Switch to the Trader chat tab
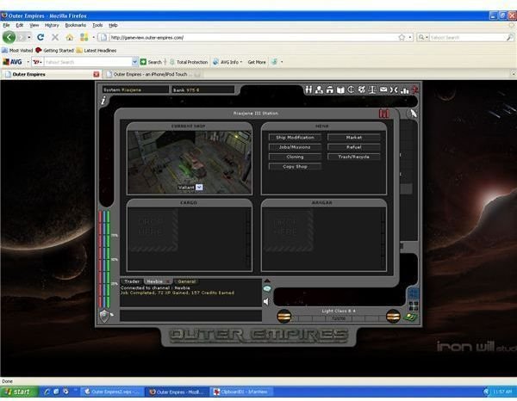 (132, 281)
